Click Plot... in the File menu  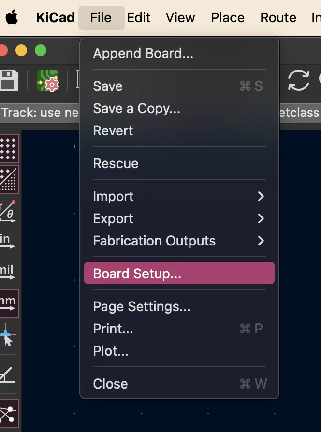111,351
